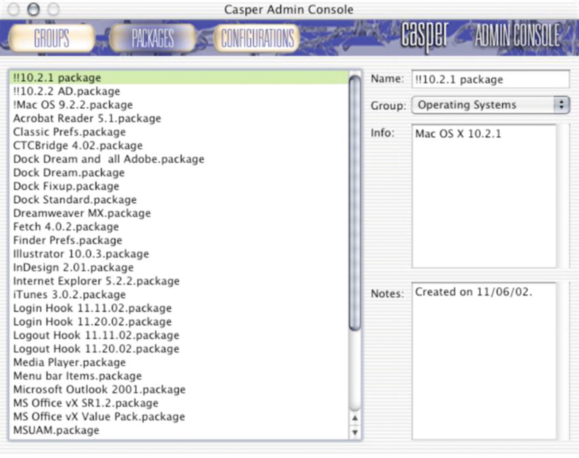Select Dock Fixup.package

(179, 186)
